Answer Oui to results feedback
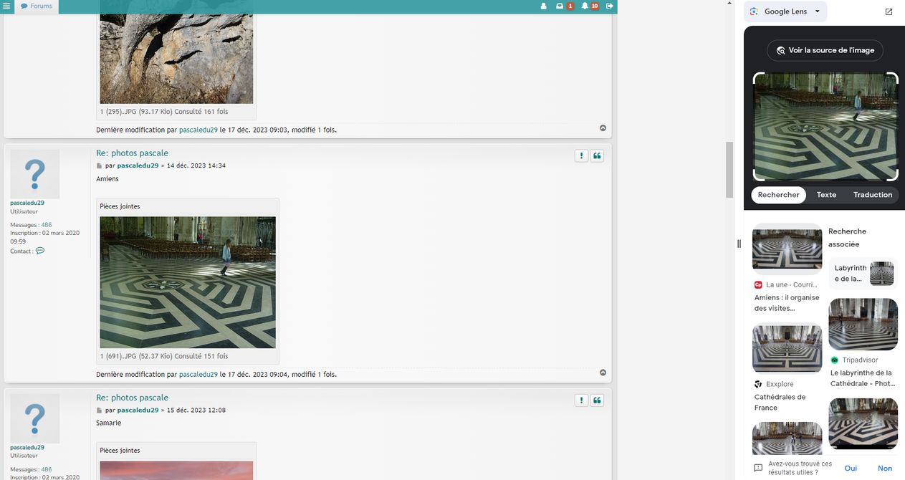 (851, 468)
